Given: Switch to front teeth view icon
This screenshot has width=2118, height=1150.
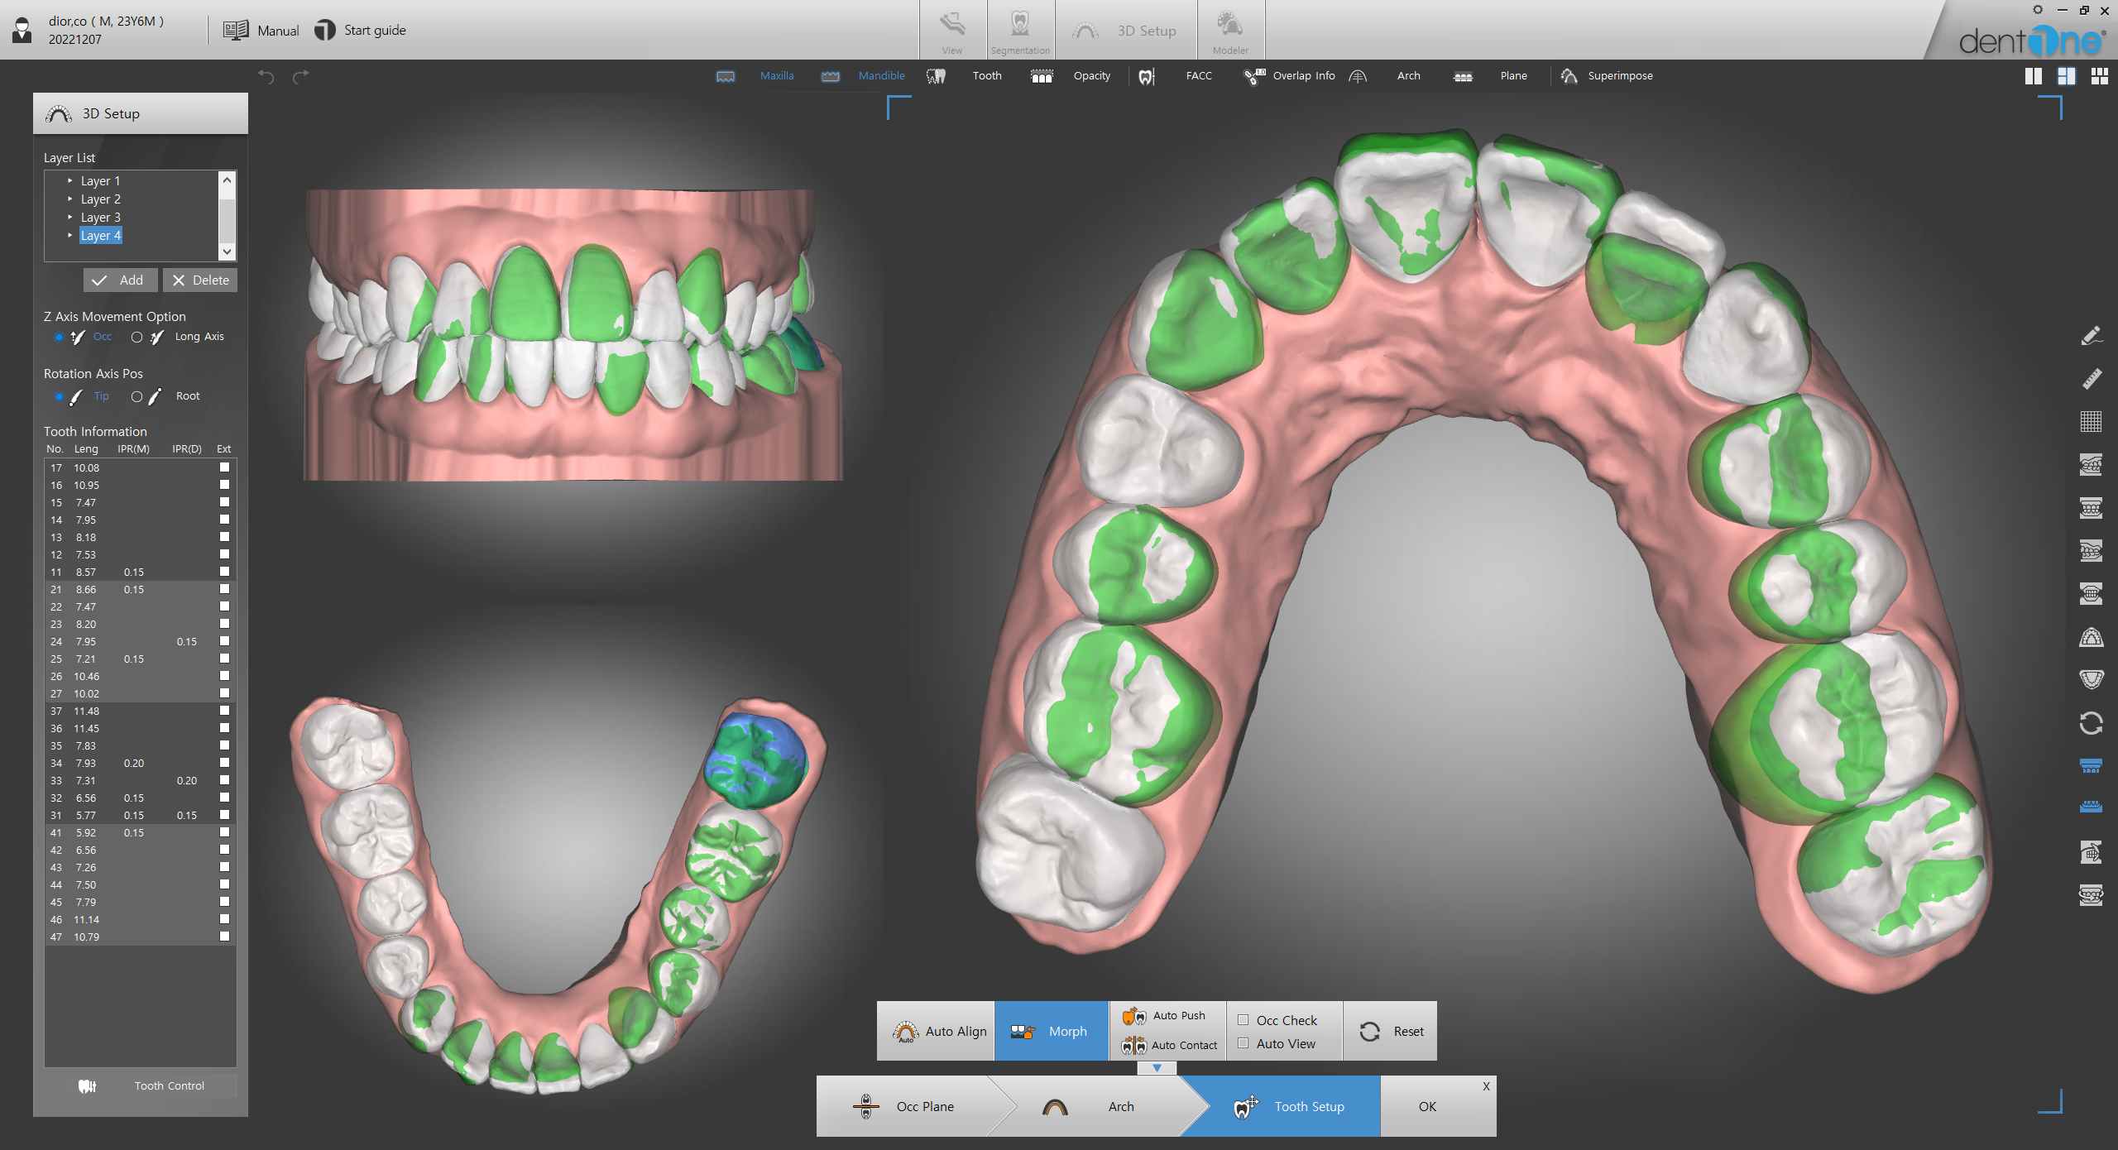Looking at the screenshot, I should [2091, 508].
